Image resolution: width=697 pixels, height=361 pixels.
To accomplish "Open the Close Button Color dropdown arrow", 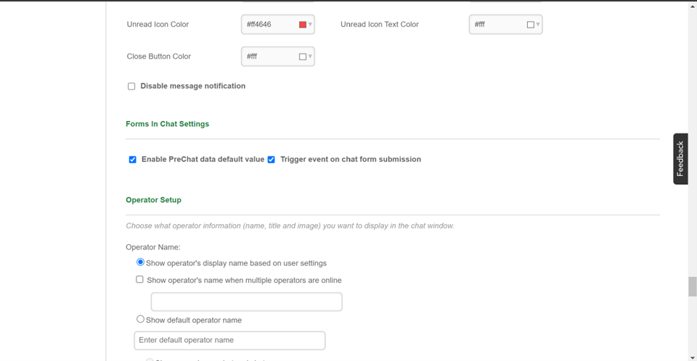I will (310, 57).
